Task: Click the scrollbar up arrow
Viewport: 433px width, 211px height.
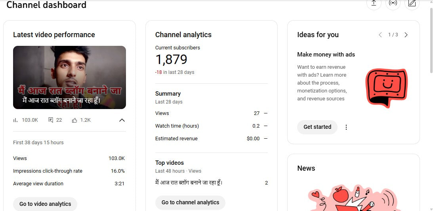Action: (x=431, y=2)
